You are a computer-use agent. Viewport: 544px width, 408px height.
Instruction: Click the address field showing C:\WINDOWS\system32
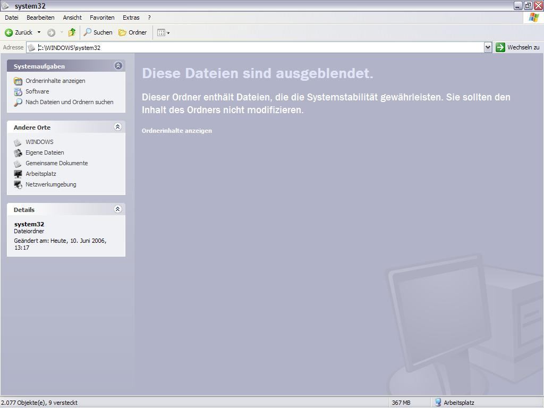point(255,47)
